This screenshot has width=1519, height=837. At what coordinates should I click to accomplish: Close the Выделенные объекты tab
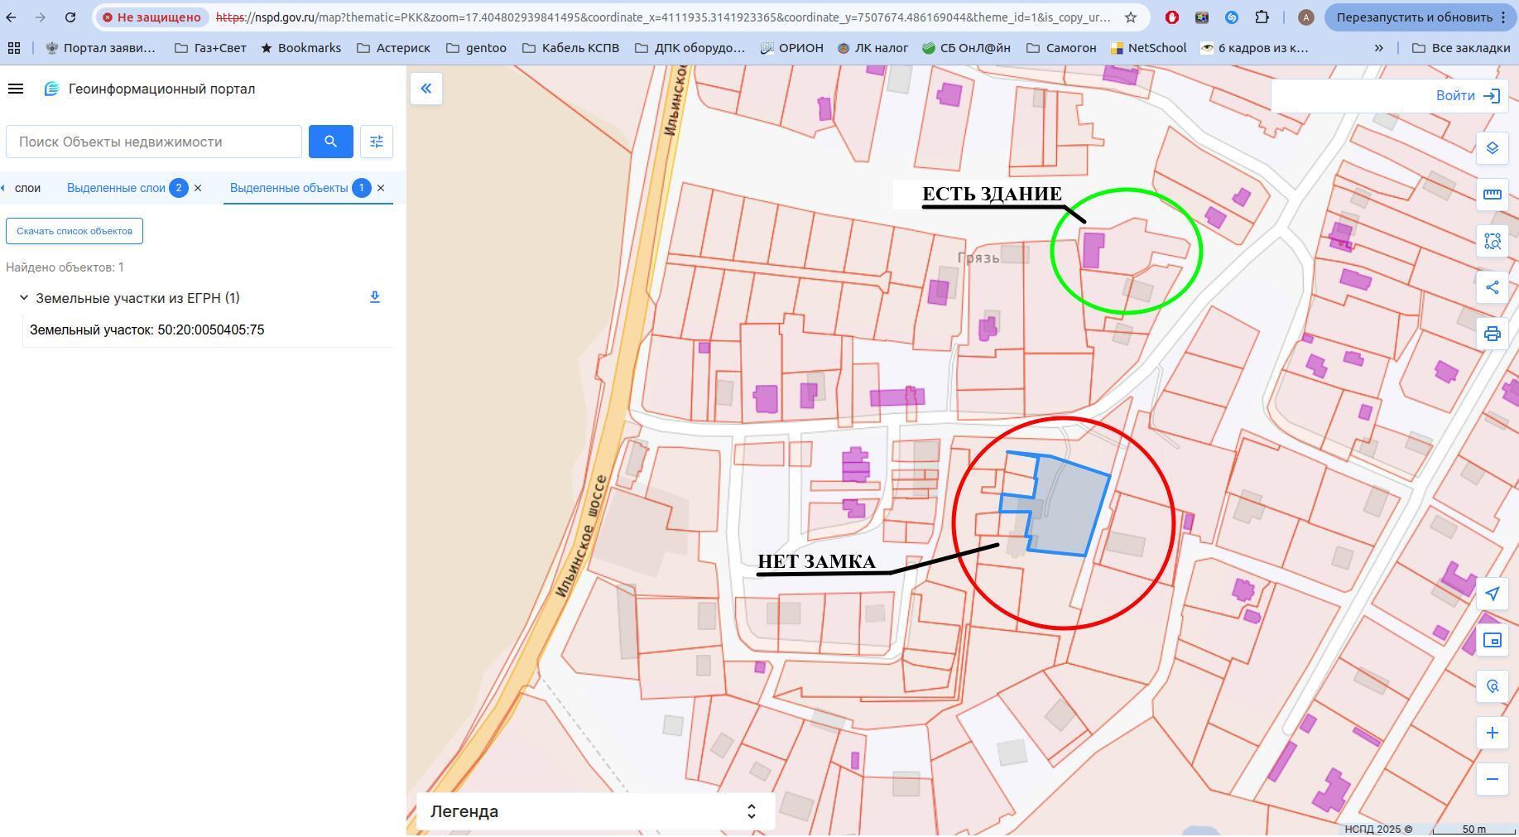[x=381, y=188]
